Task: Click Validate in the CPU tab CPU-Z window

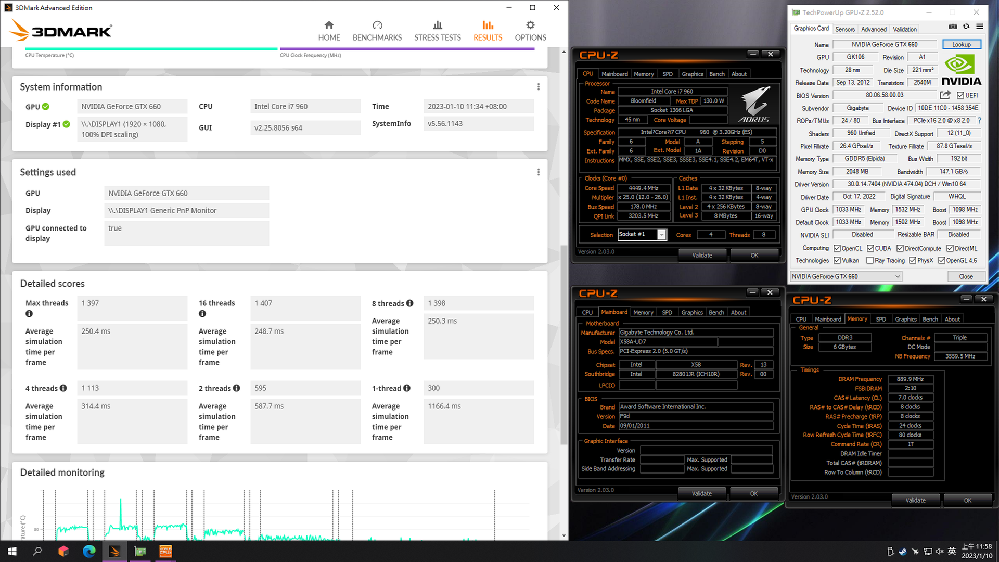Action: pos(702,256)
